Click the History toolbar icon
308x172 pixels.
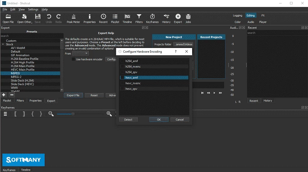click(166, 17)
